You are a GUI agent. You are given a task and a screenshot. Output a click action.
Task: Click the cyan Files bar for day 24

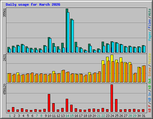tap(113, 47)
